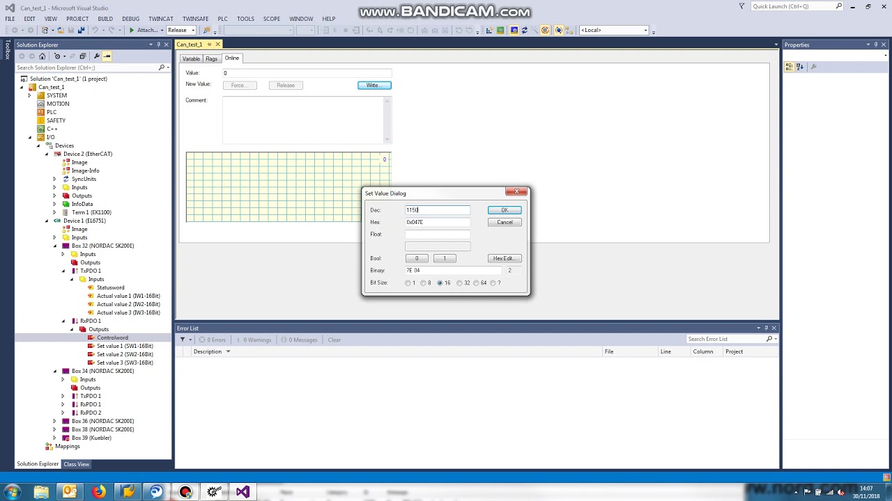The height and width of the screenshot is (501, 892).
Task: Select Bit Size 8 radio button
Action: pos(423,283)
